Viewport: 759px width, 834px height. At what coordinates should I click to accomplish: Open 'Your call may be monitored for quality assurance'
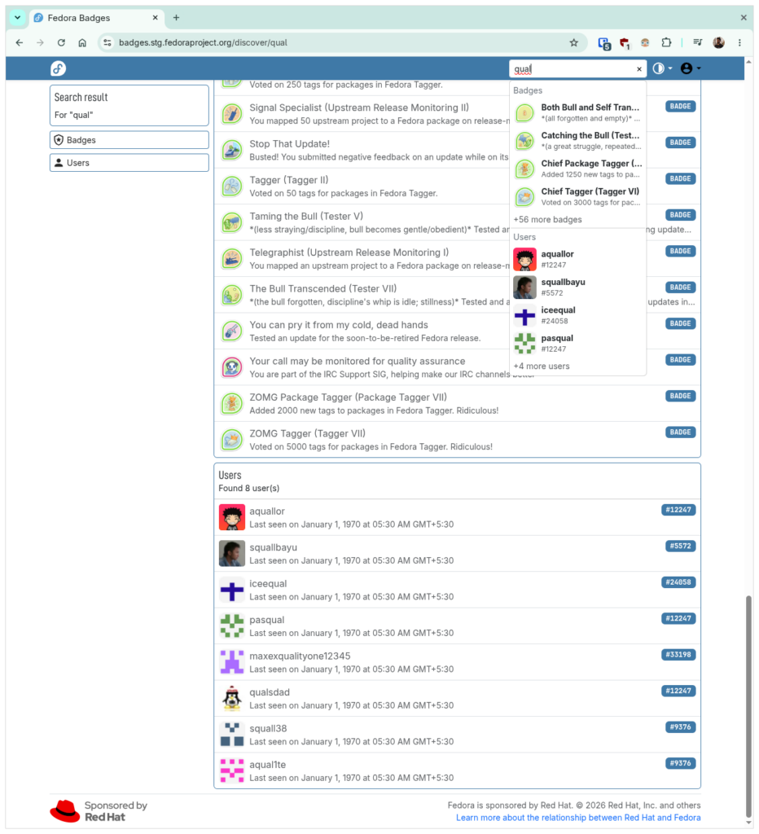click(358, 361)
